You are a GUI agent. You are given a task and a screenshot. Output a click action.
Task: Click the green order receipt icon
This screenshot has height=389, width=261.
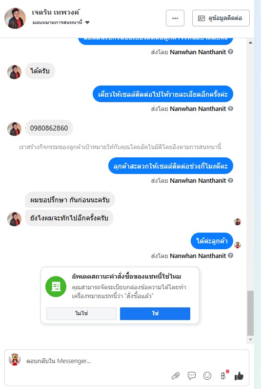coord(56,286)
